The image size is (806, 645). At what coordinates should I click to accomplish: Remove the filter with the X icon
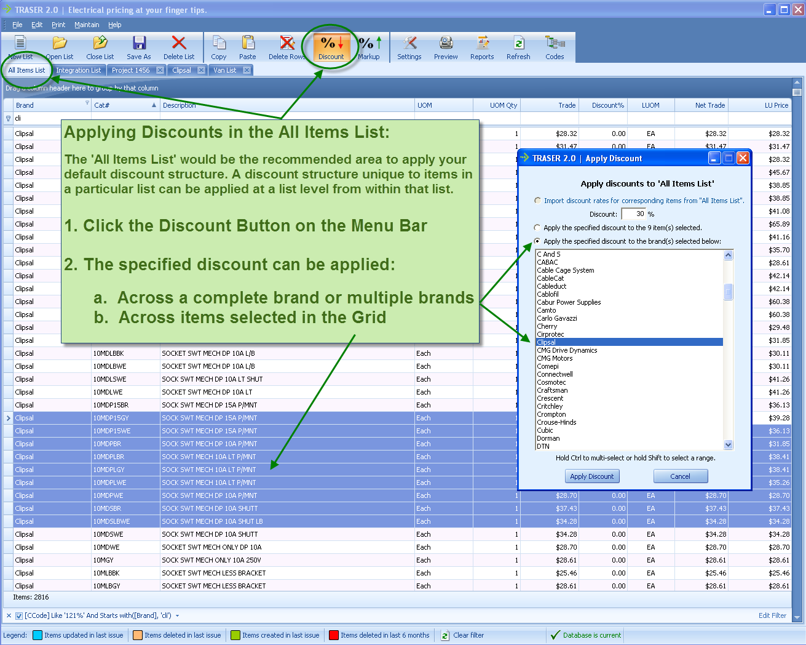(9, 615)
